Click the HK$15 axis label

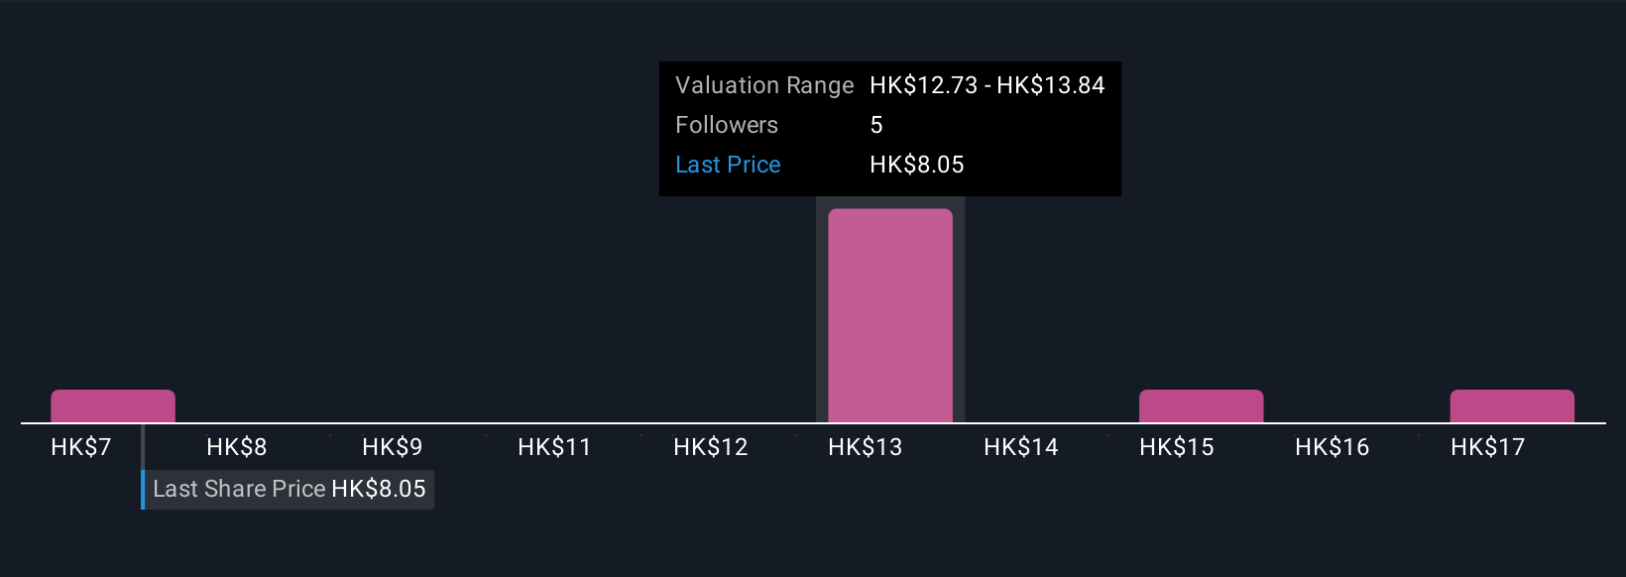click(1177, 447)
